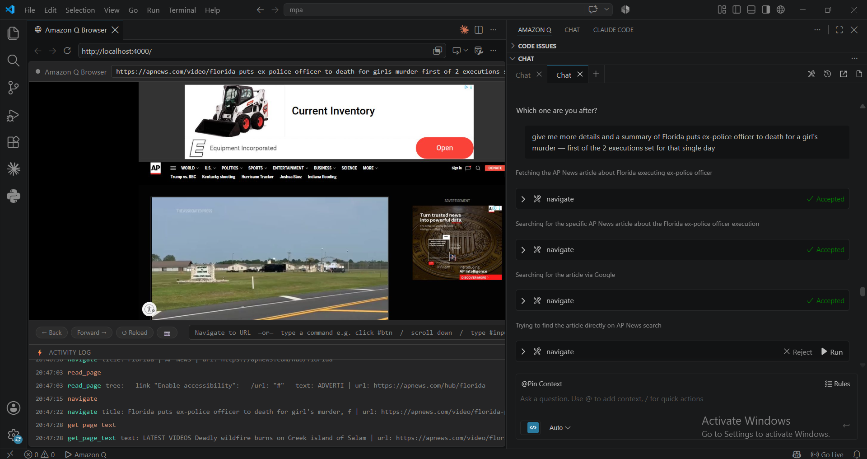This screenshot has height=459, width=867.
Task: Expand the CODE ISSUES section
Action: [x=537, y=46]
